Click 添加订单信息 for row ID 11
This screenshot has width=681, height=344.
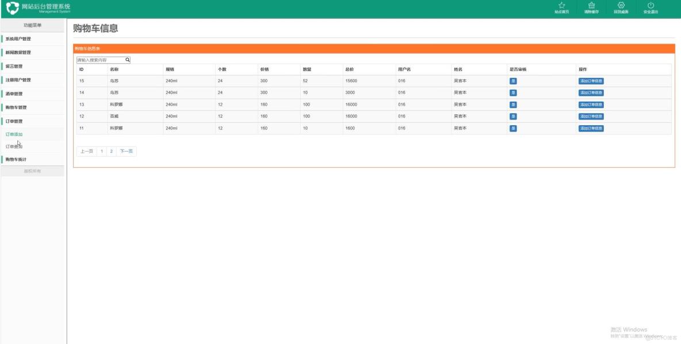tap(591, 129)
